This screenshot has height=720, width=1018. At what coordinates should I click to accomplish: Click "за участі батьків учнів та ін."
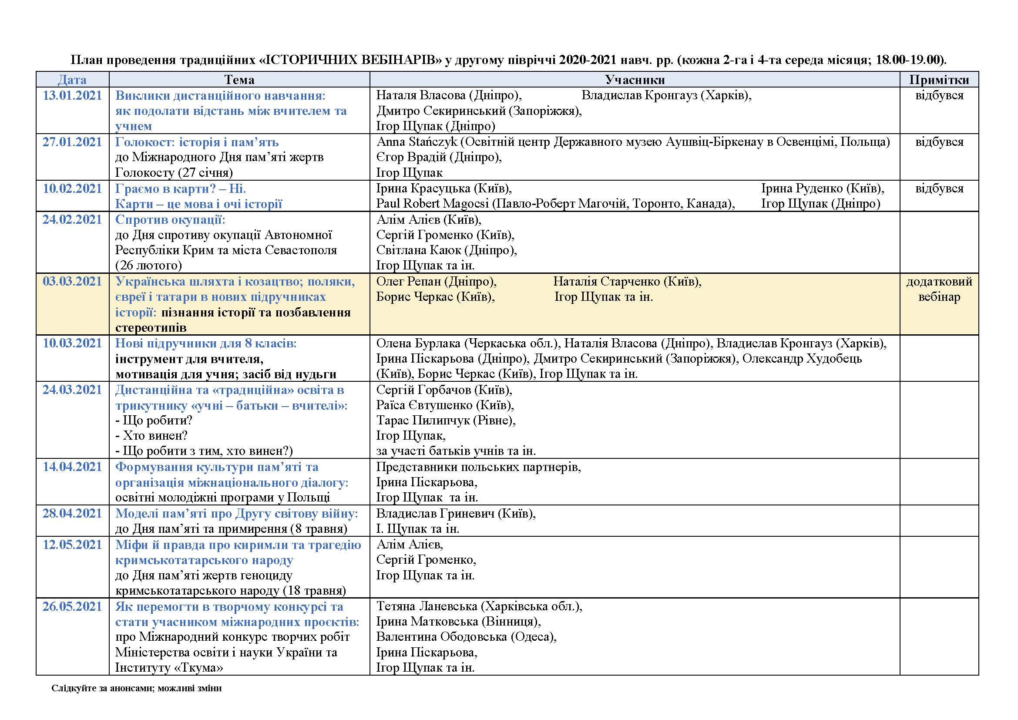[456, 451]
